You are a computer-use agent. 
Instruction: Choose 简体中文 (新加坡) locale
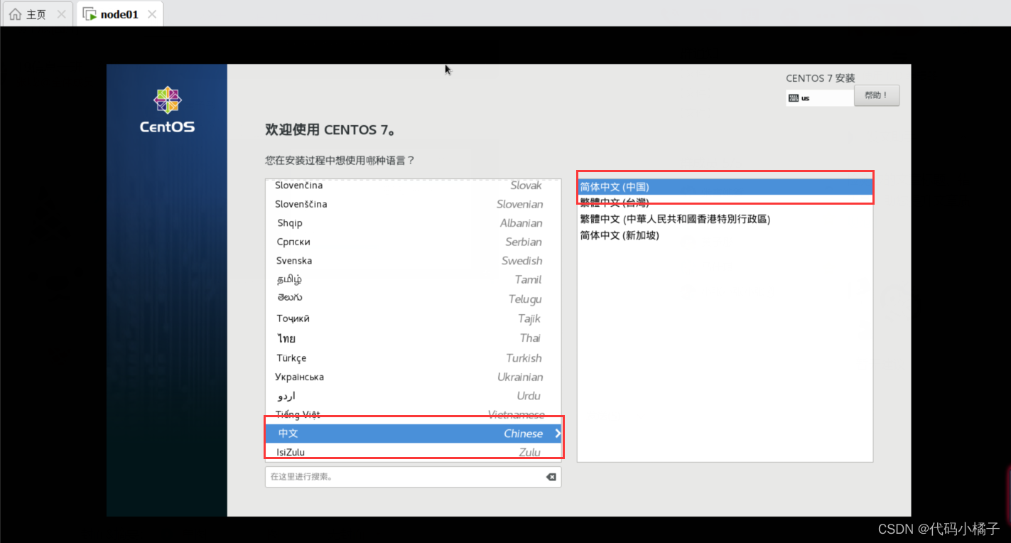point(725,235)
